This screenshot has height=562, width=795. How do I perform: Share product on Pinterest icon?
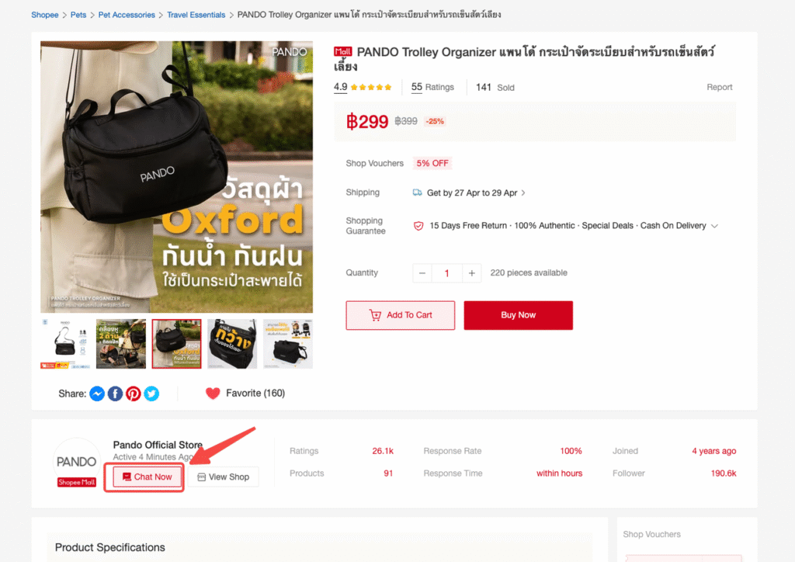tap(134, 394)
